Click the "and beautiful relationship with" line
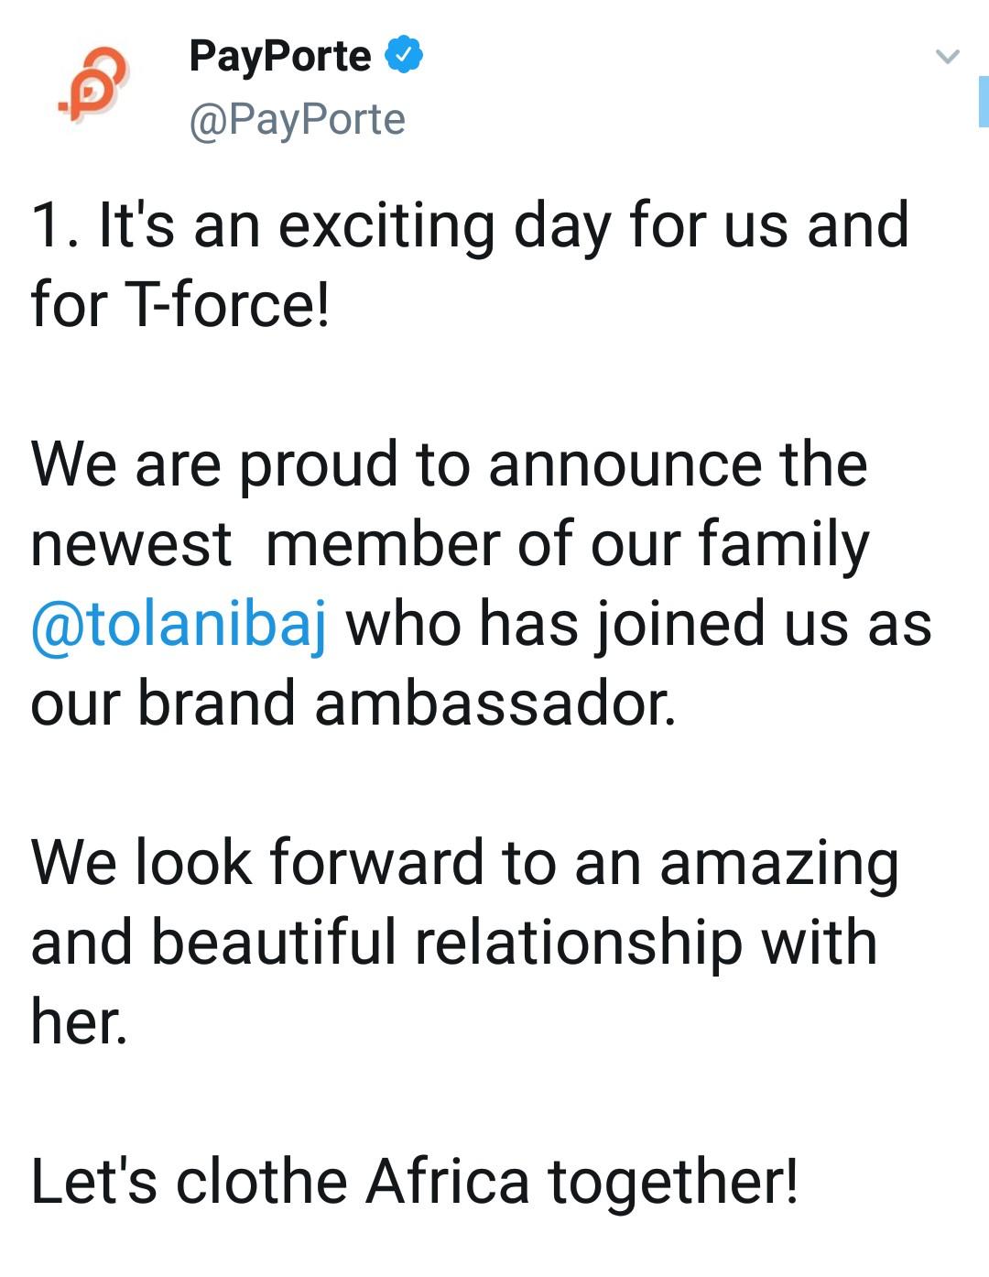The image size is (989, 1277). [453, 943]
